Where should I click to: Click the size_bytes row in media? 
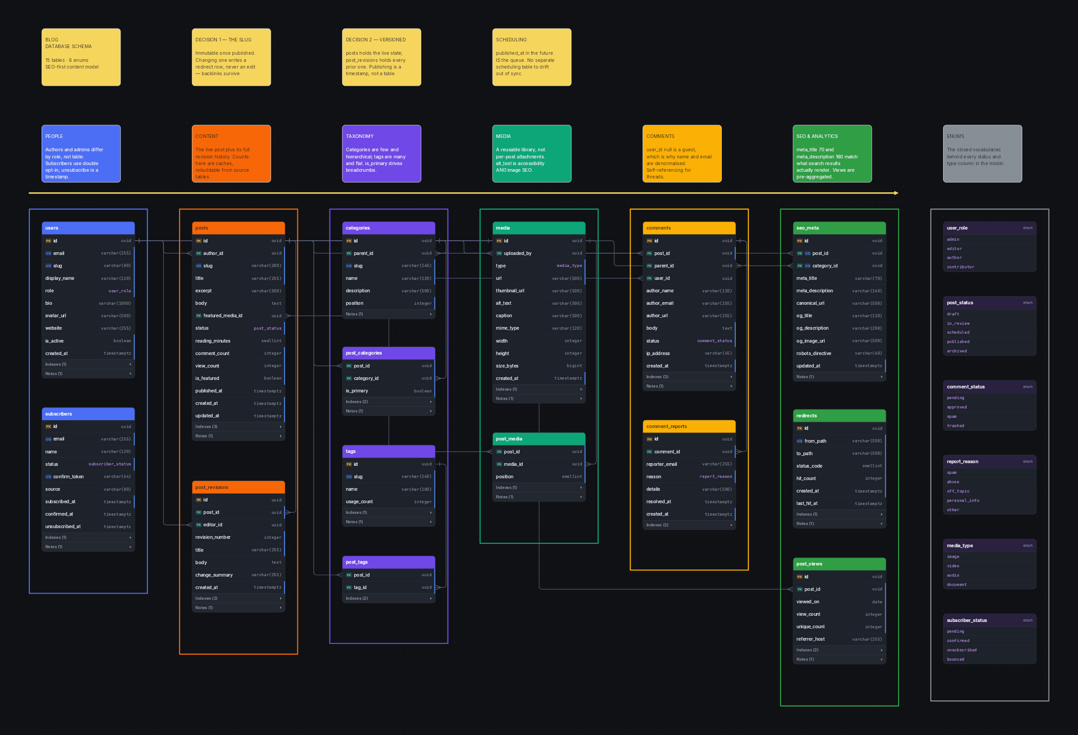pos(539,366)
